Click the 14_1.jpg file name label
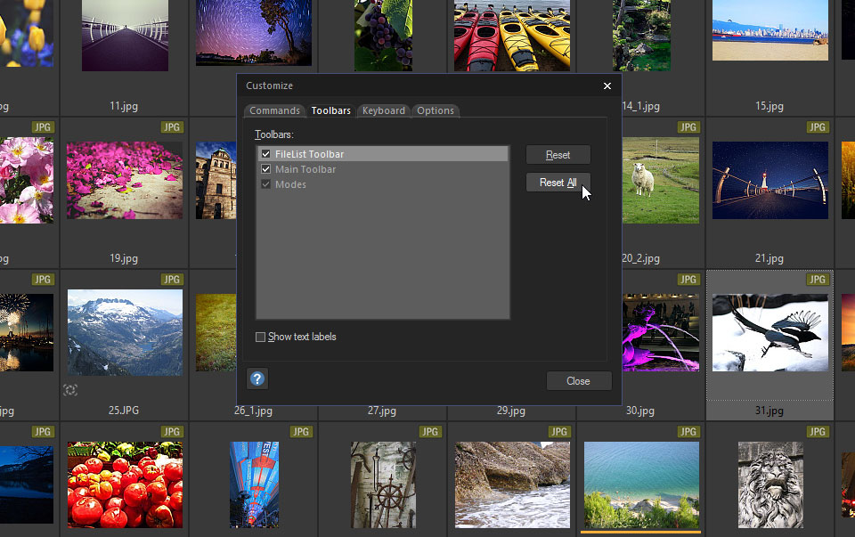This screenshot has height=537, width=855. [x=641, y=106]
